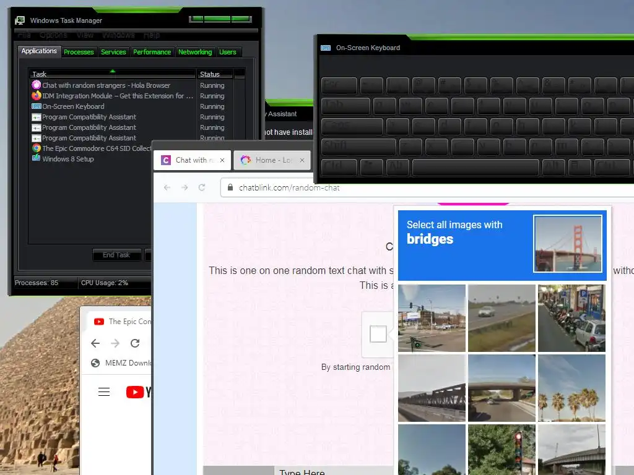Click the padlock icon in the chatblink address bar
This screenshot has width=634, height=475.
(230, 187)
